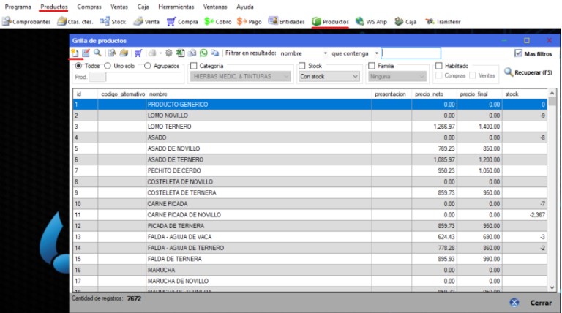The width and height of the screenshot is (562, 313).
Task: Open the printer options dropdown arrow
Action: [x=160, y=53]
